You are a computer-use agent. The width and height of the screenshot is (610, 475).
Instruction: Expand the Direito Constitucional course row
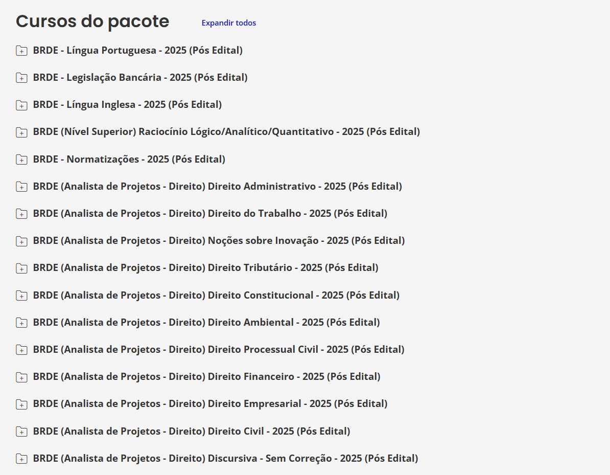tap(216, 295)
